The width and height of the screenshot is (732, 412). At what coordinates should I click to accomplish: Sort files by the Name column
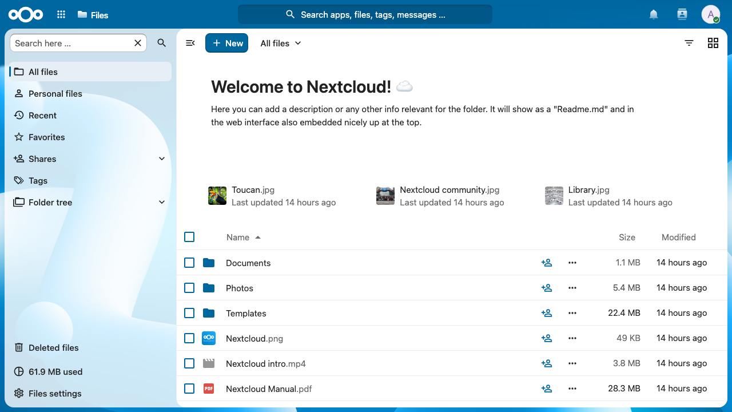click(x=243, y=237)
